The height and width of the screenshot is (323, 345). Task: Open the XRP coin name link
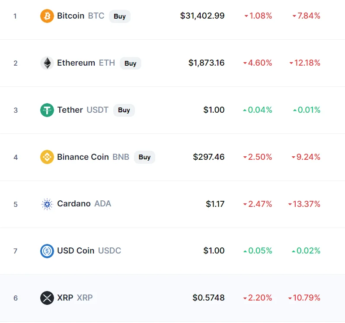pos(75,298)
